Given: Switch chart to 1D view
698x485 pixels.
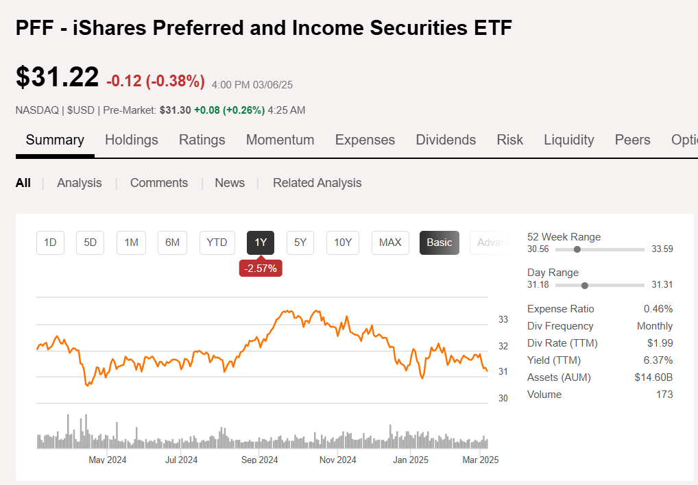Looking at the screenshot, I should coord(50,242).
